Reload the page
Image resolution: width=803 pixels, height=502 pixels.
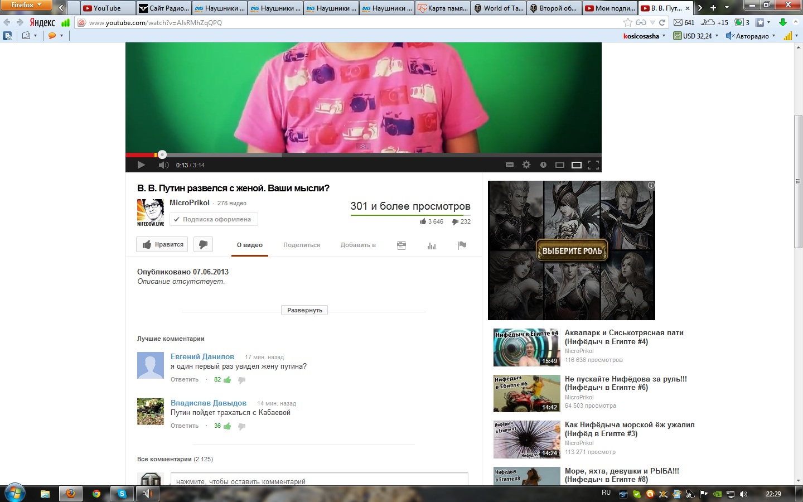pos(662,23)
